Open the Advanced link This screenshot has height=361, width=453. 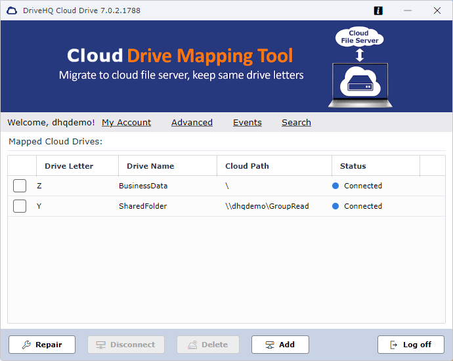coord(192,123)
